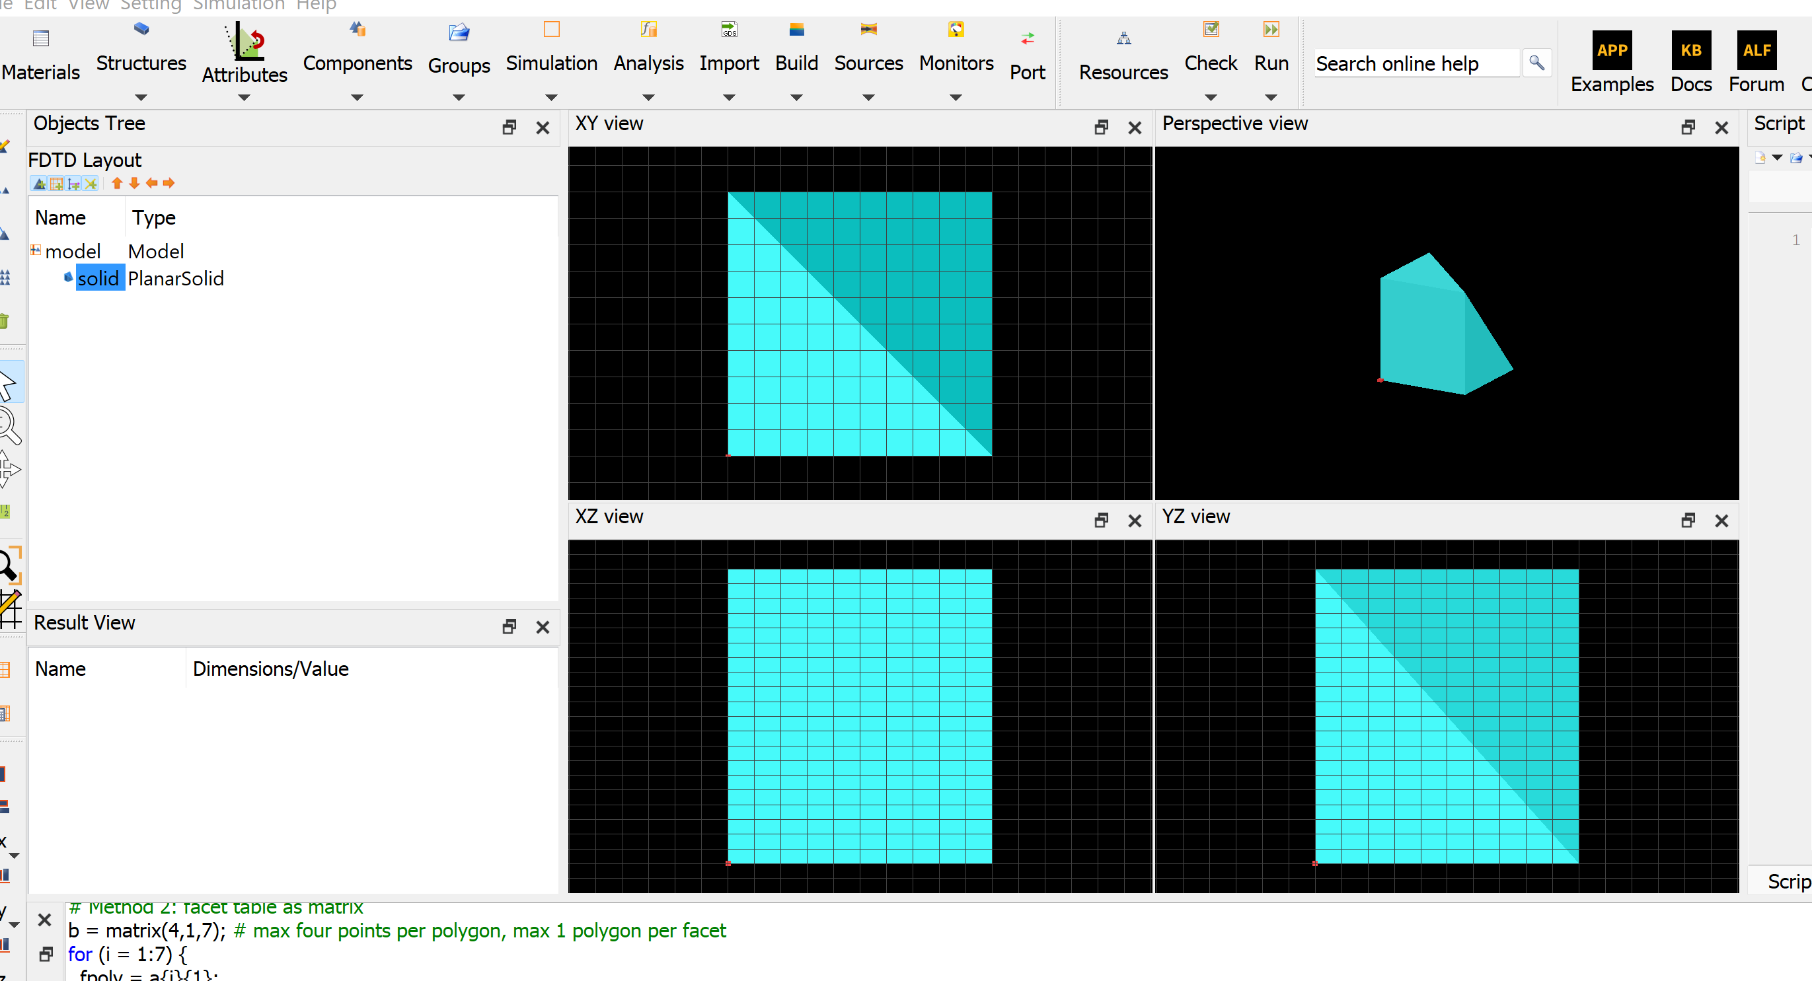Viewport: 1812px width, 981px height.
Task: Expand the Monitors dropdown arrow
Action: 956,97
